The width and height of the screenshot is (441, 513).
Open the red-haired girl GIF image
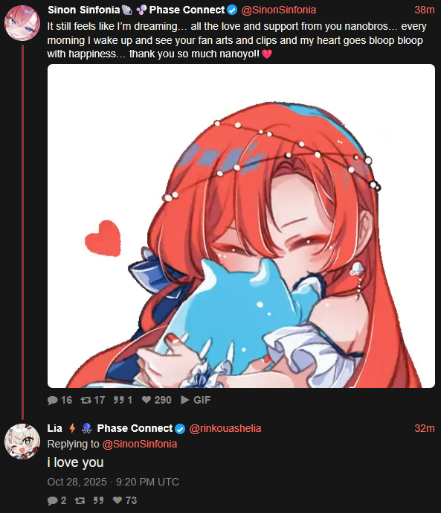[x=241, y=226]
